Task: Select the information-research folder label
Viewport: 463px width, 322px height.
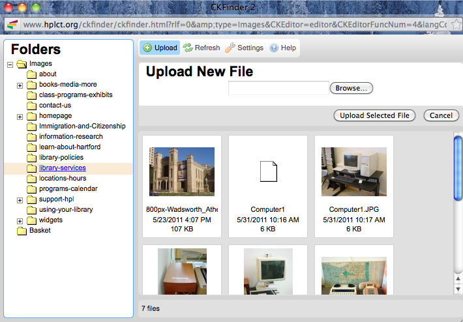Action: coord(71,137)
